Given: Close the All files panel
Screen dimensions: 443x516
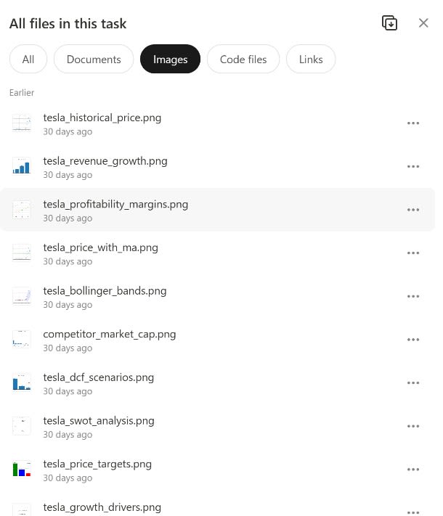Looking at the screenshot, I should click(423, 23).
